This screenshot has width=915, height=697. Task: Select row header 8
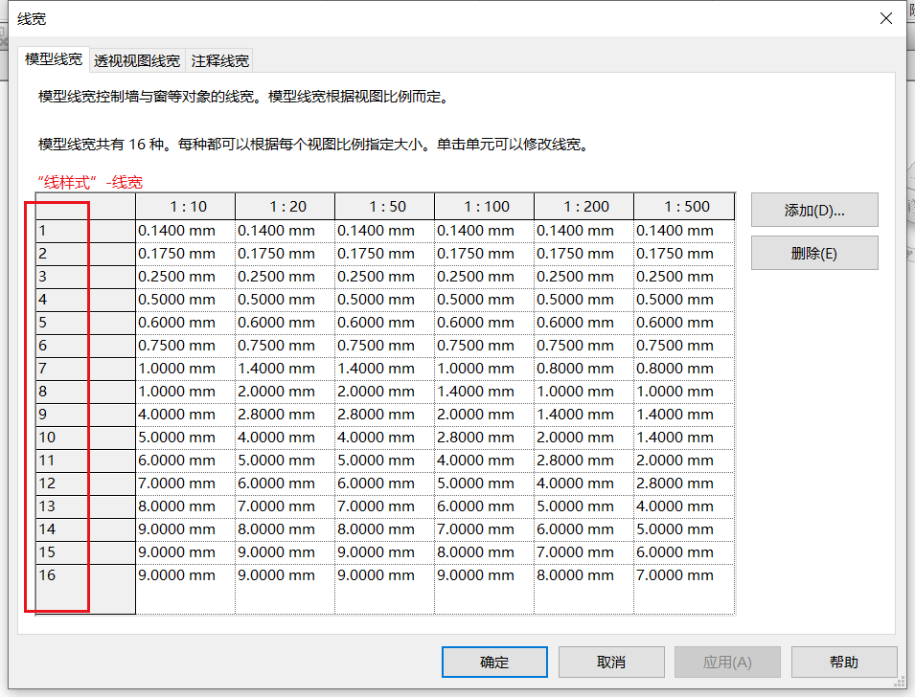click(86, 392)
